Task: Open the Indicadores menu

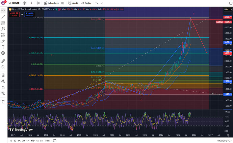Action: click(51, 3)
